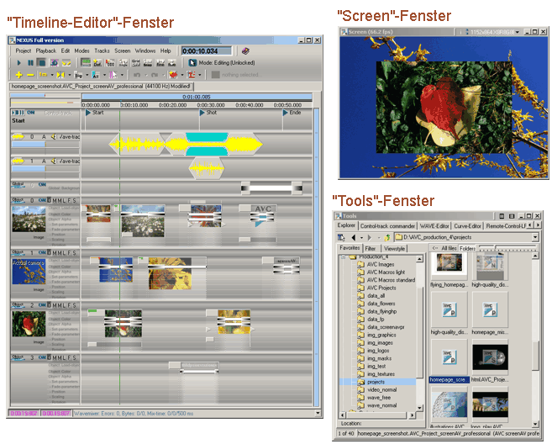Click the Pause button in the toolbar
This screenshot has width=552, height=444.
coord(31,62)
